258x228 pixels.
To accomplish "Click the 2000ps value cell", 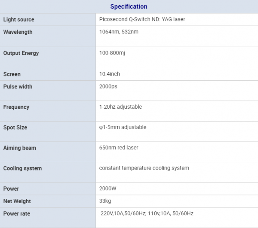I will tap(108, 87).
